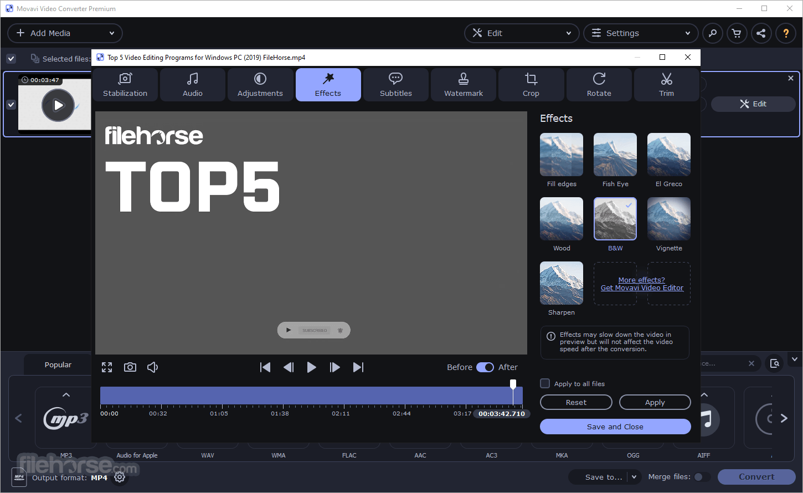Image resolution: width=803 pixels, height=493 pixels.
Task: Go to the Watermark tab
Action: [x=464, y=85]
